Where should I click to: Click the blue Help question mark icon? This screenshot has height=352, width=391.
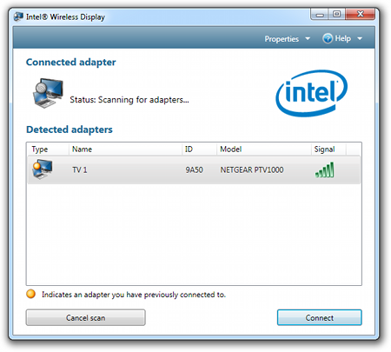328,38
